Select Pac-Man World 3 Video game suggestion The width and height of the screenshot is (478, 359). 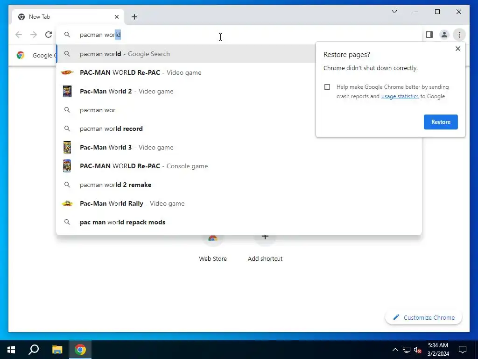pyautogui.click(x=239, y=147)
